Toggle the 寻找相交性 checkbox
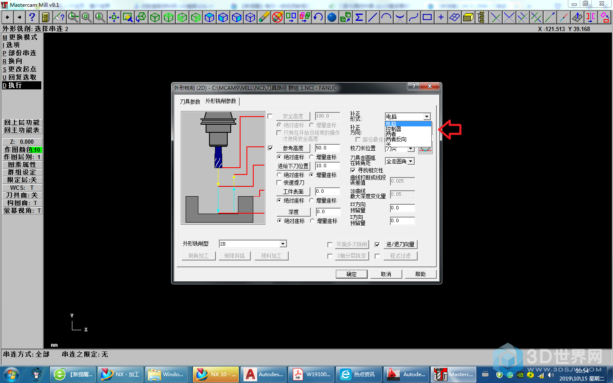Image resolution: width=613 pixels, height=383 pixels. [x=353, y=170]
